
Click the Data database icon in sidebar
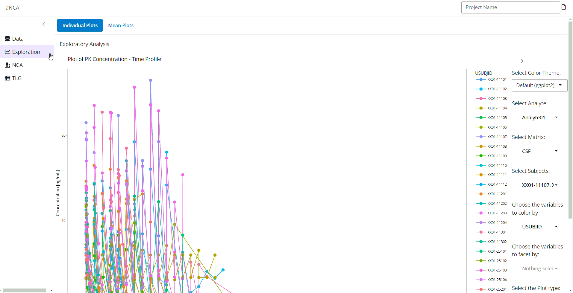[7, 39]
